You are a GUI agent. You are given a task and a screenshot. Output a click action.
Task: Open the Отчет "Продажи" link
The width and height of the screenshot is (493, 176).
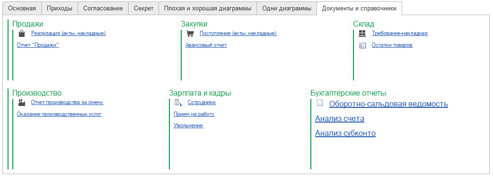(38, 45)
